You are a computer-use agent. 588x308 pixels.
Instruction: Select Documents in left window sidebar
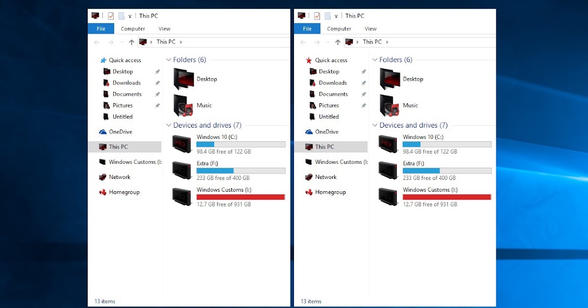click(x=127, y=94)
